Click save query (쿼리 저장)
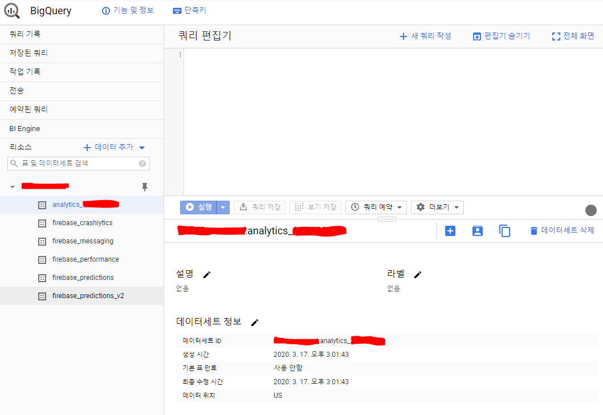 [260, 207]
